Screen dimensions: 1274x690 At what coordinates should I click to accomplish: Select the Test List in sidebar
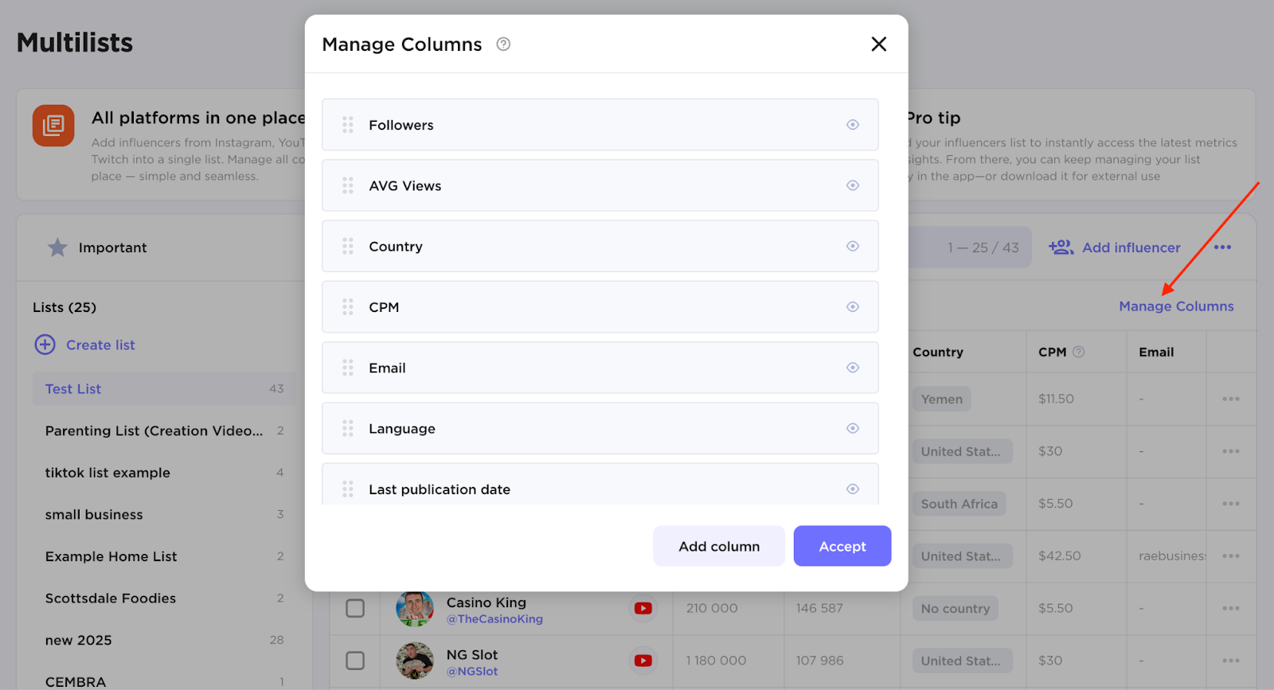click(x=73, y=389)
